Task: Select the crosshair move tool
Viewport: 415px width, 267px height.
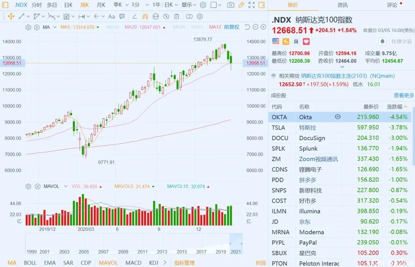Action: pyautogui.click(x=11, y=17)
